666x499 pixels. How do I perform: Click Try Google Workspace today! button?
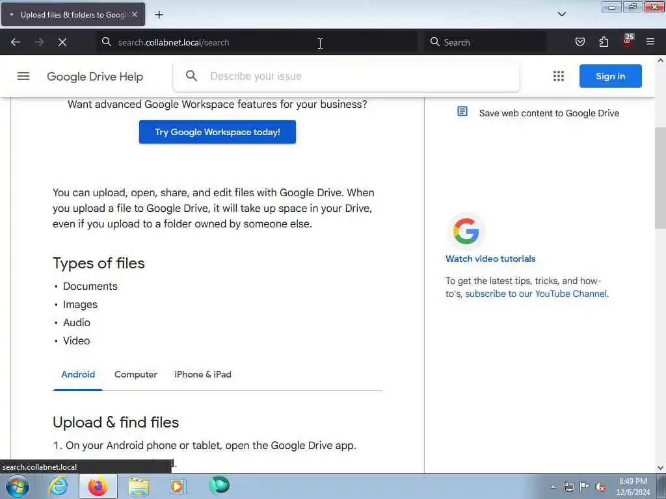click(217, 132)
